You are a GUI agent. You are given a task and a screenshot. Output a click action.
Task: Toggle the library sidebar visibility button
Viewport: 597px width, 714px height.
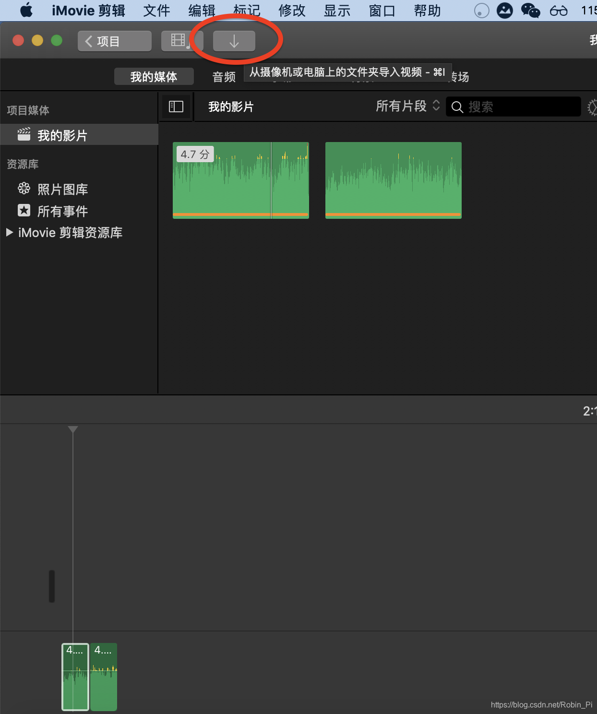[176, 107]
